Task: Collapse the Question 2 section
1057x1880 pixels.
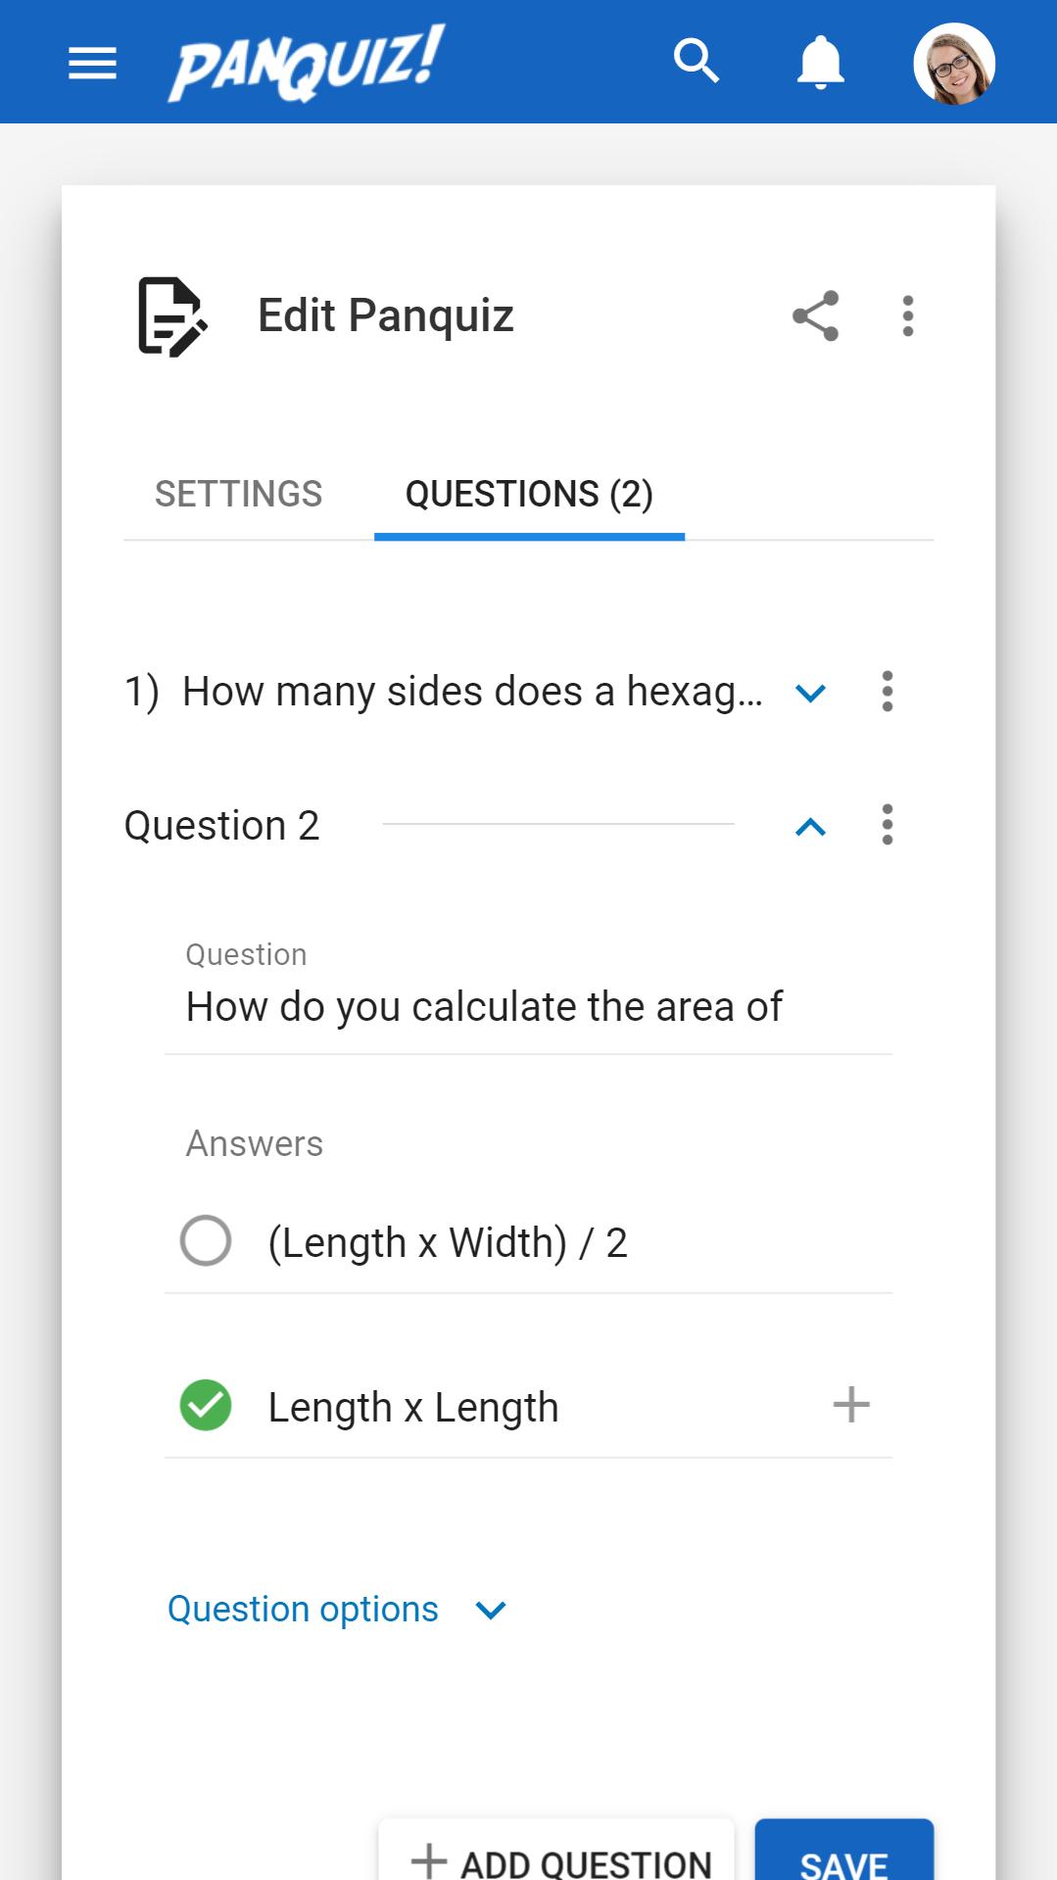Action: [811, 827]
